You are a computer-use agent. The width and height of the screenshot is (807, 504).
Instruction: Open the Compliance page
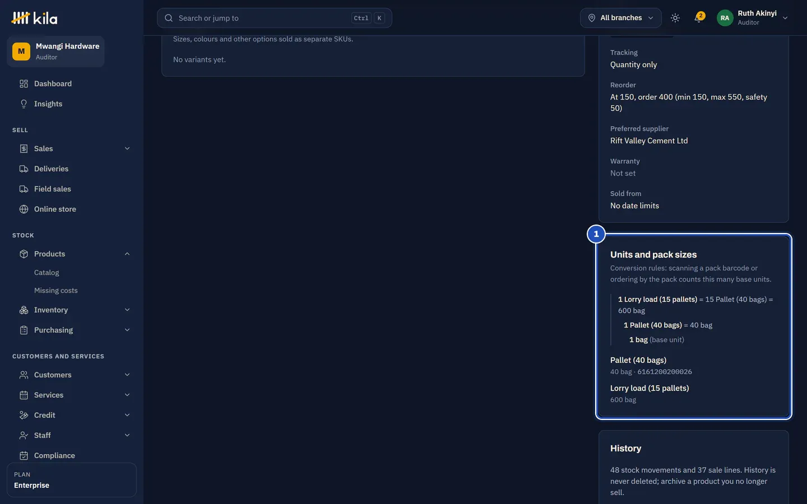[x=72, y=455]
